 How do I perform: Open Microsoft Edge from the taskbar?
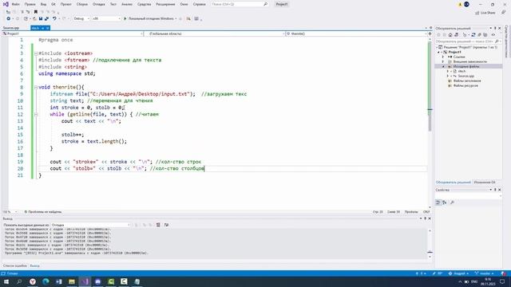pyautogui.click(x=46, y=281)
